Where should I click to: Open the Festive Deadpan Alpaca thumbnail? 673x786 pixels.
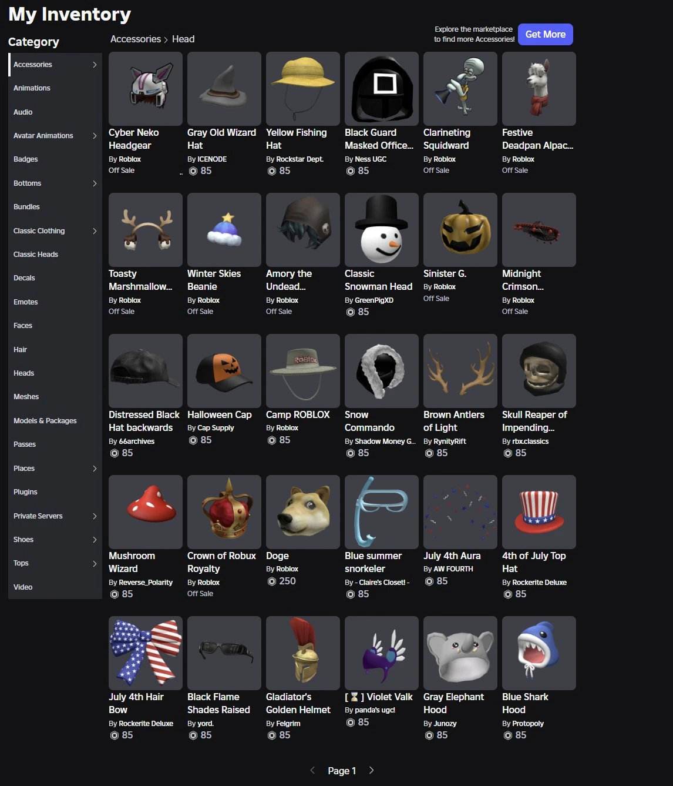[539, 89]
